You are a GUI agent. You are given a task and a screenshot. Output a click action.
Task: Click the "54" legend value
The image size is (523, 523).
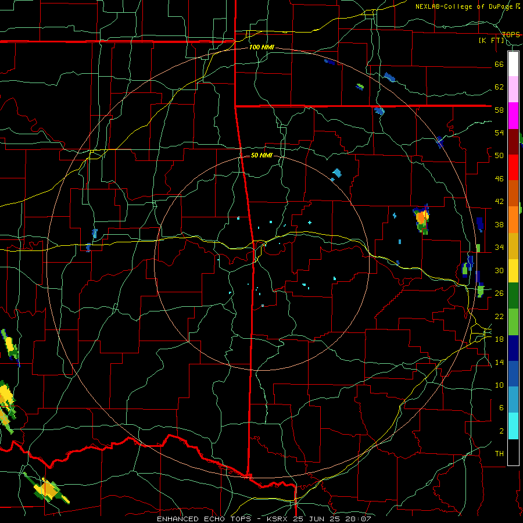click(499, 132)
